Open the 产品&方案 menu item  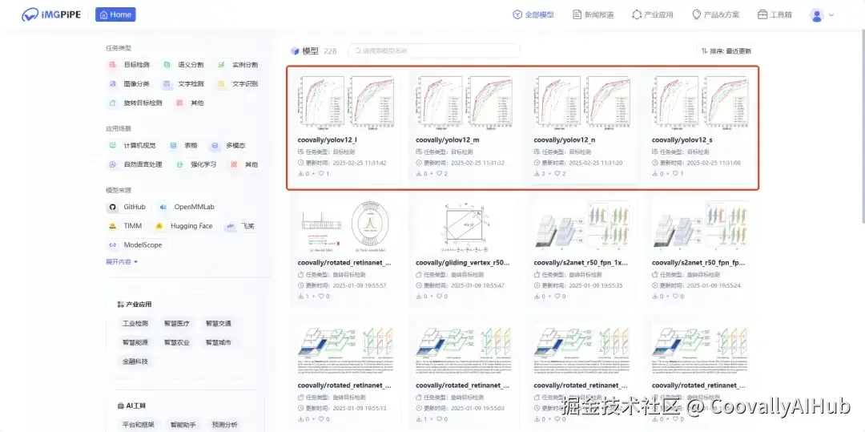click(715, 15)
